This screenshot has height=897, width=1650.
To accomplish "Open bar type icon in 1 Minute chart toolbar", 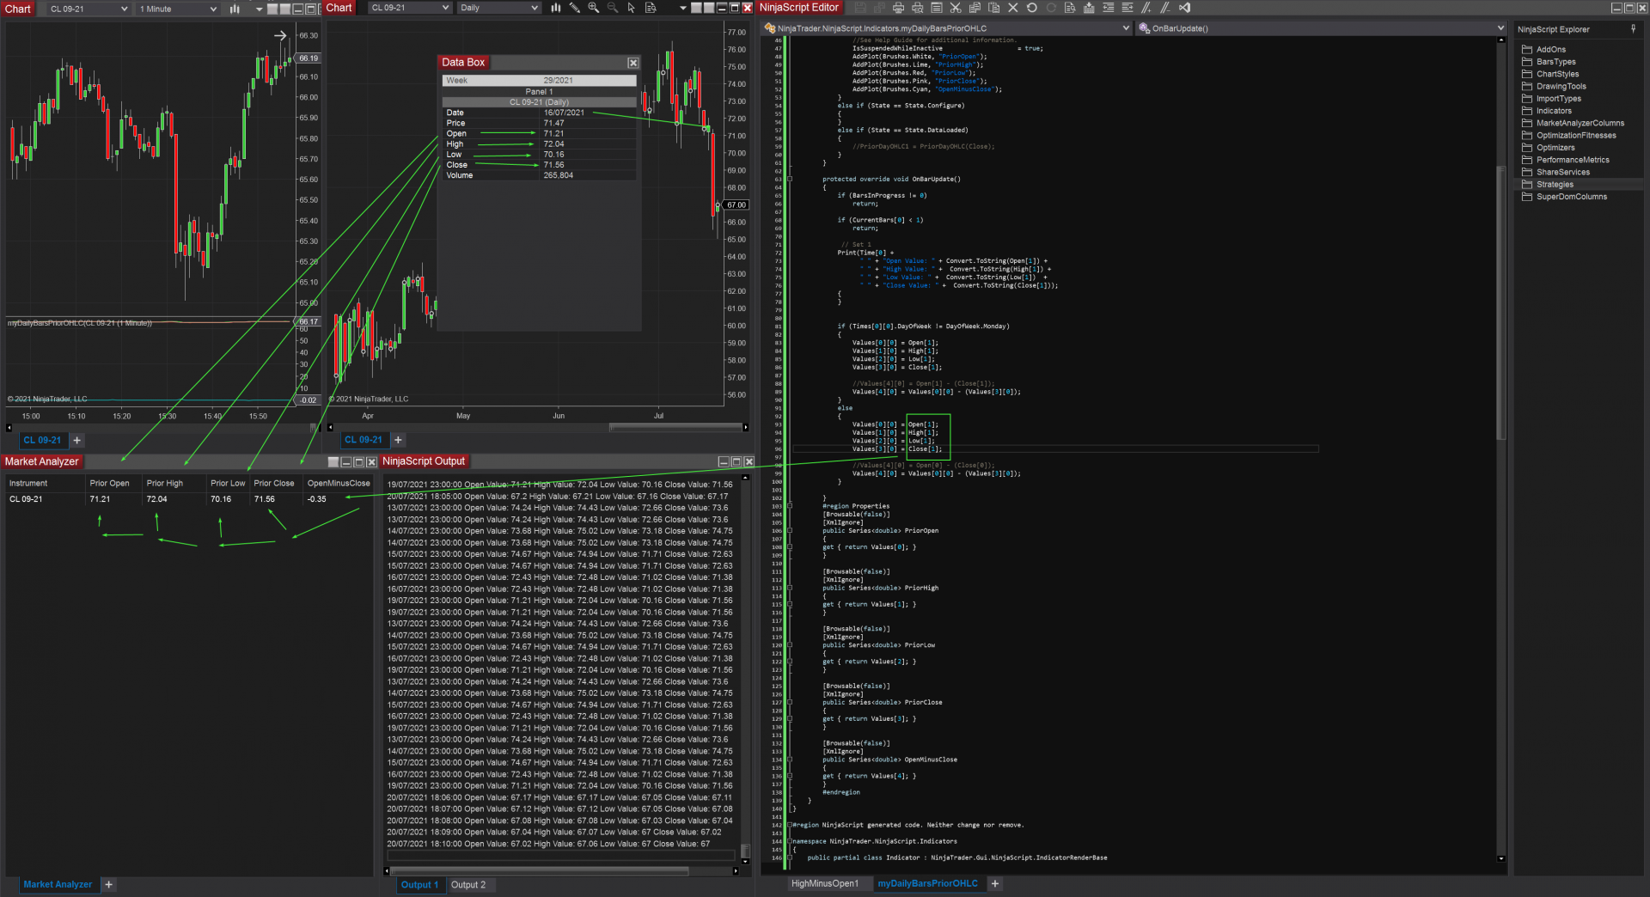I will point(235,9).
